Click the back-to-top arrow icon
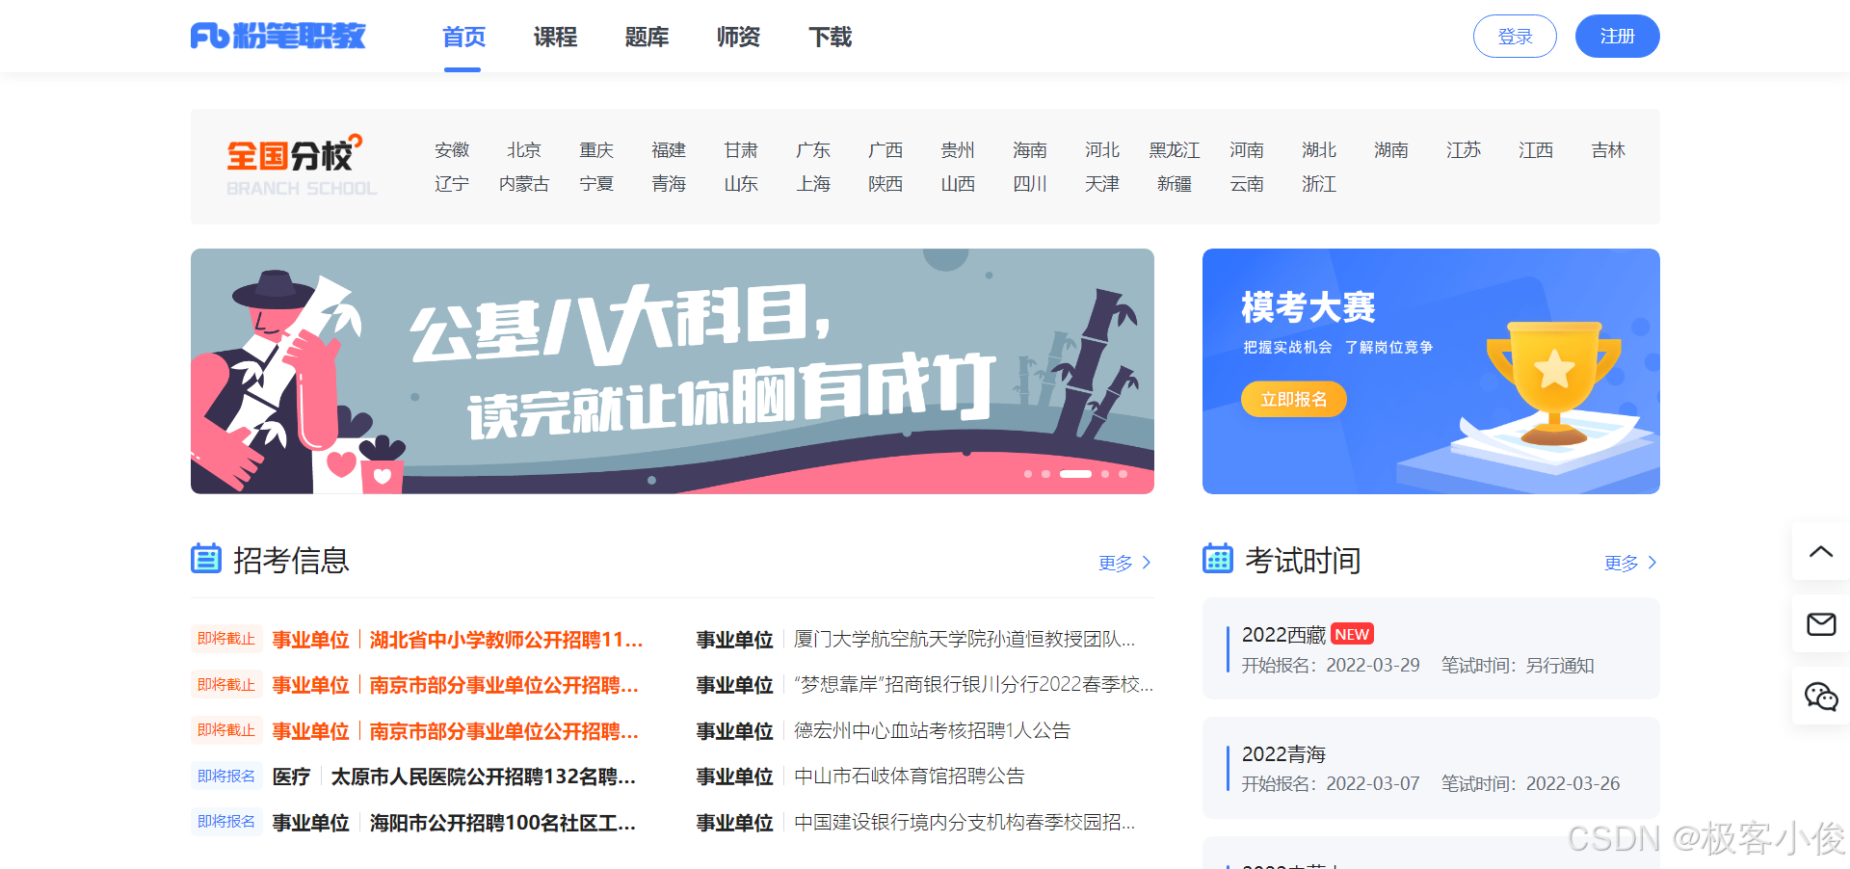 coord(1820,552)
